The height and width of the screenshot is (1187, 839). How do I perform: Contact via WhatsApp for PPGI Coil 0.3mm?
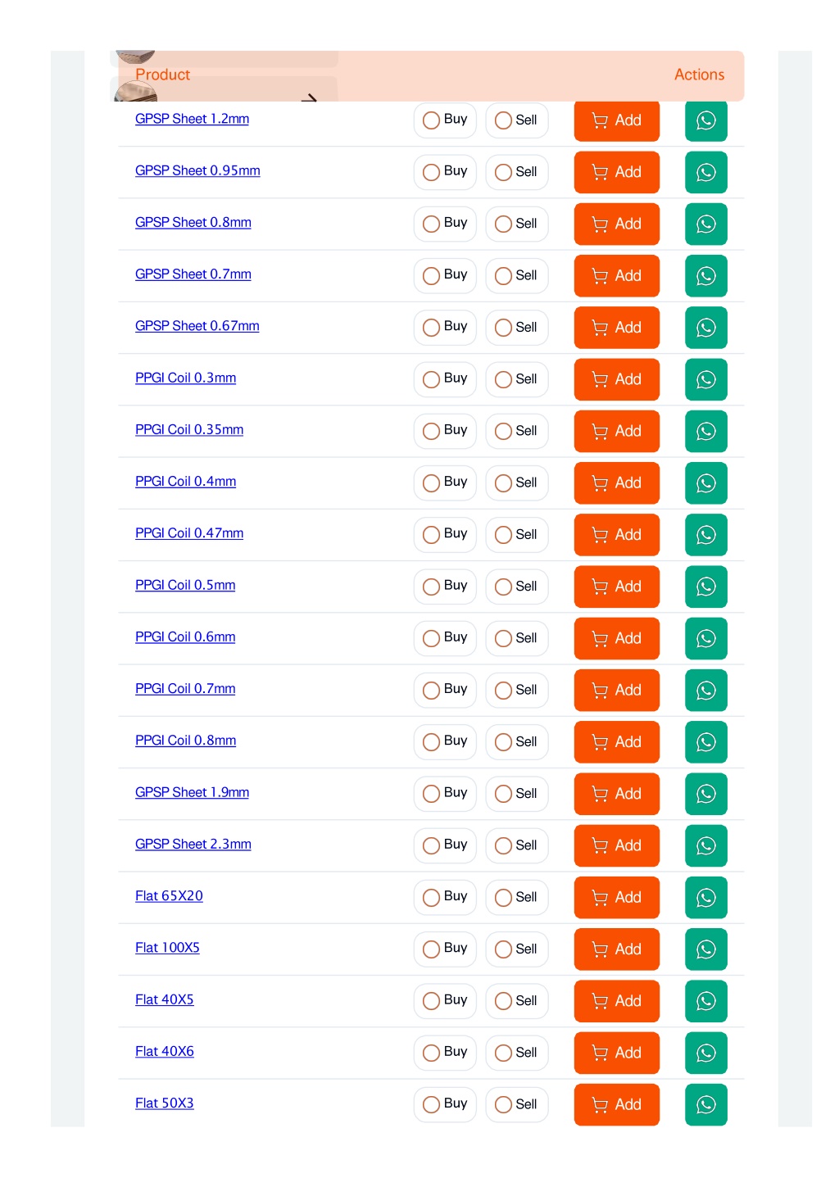tap(705, 379)
